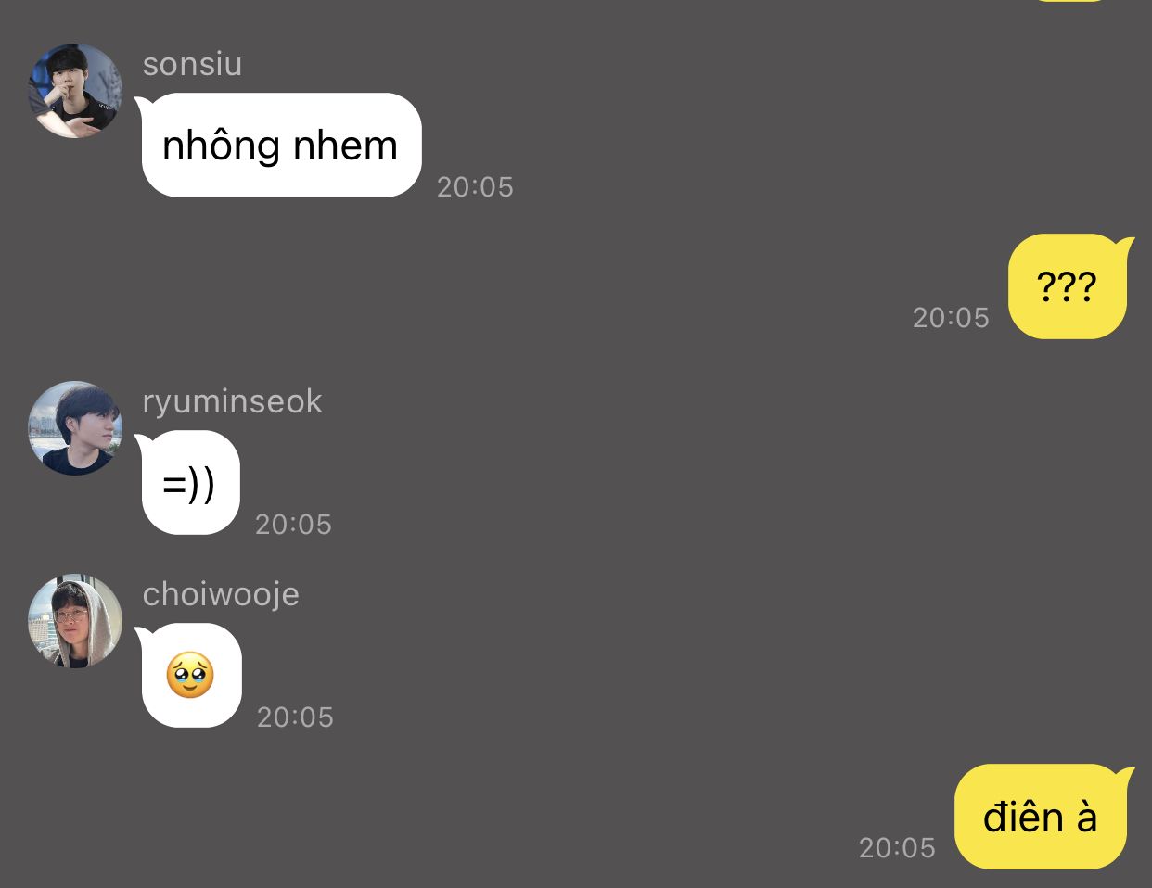Open ryuminseok's profile avatar
Viewport: 1152px width, 888px height.
point(75,428)
